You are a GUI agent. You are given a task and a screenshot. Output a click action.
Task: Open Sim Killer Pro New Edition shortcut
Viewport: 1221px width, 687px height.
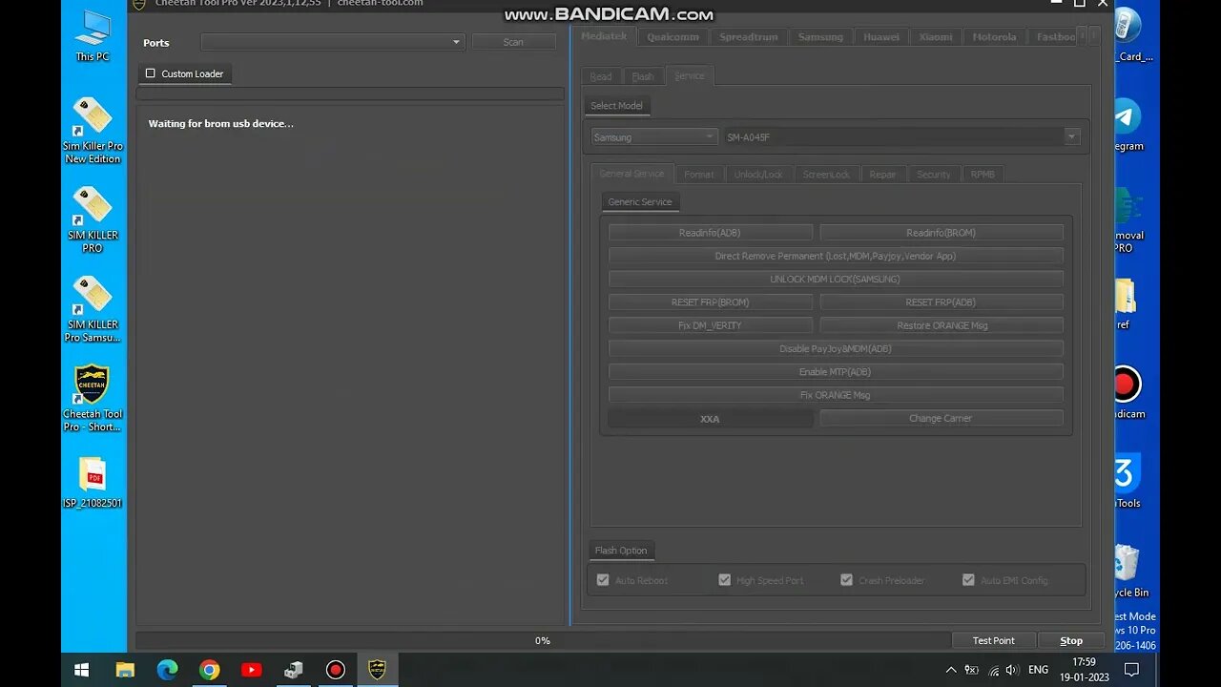(x=93, y=130)
